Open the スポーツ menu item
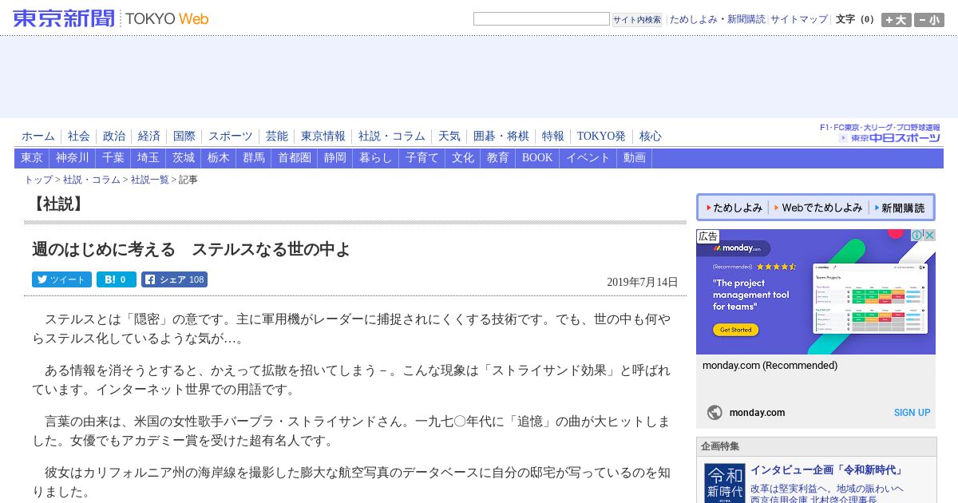Image resolution: width=958 pixels, height=503 pixels. [231, 137]
